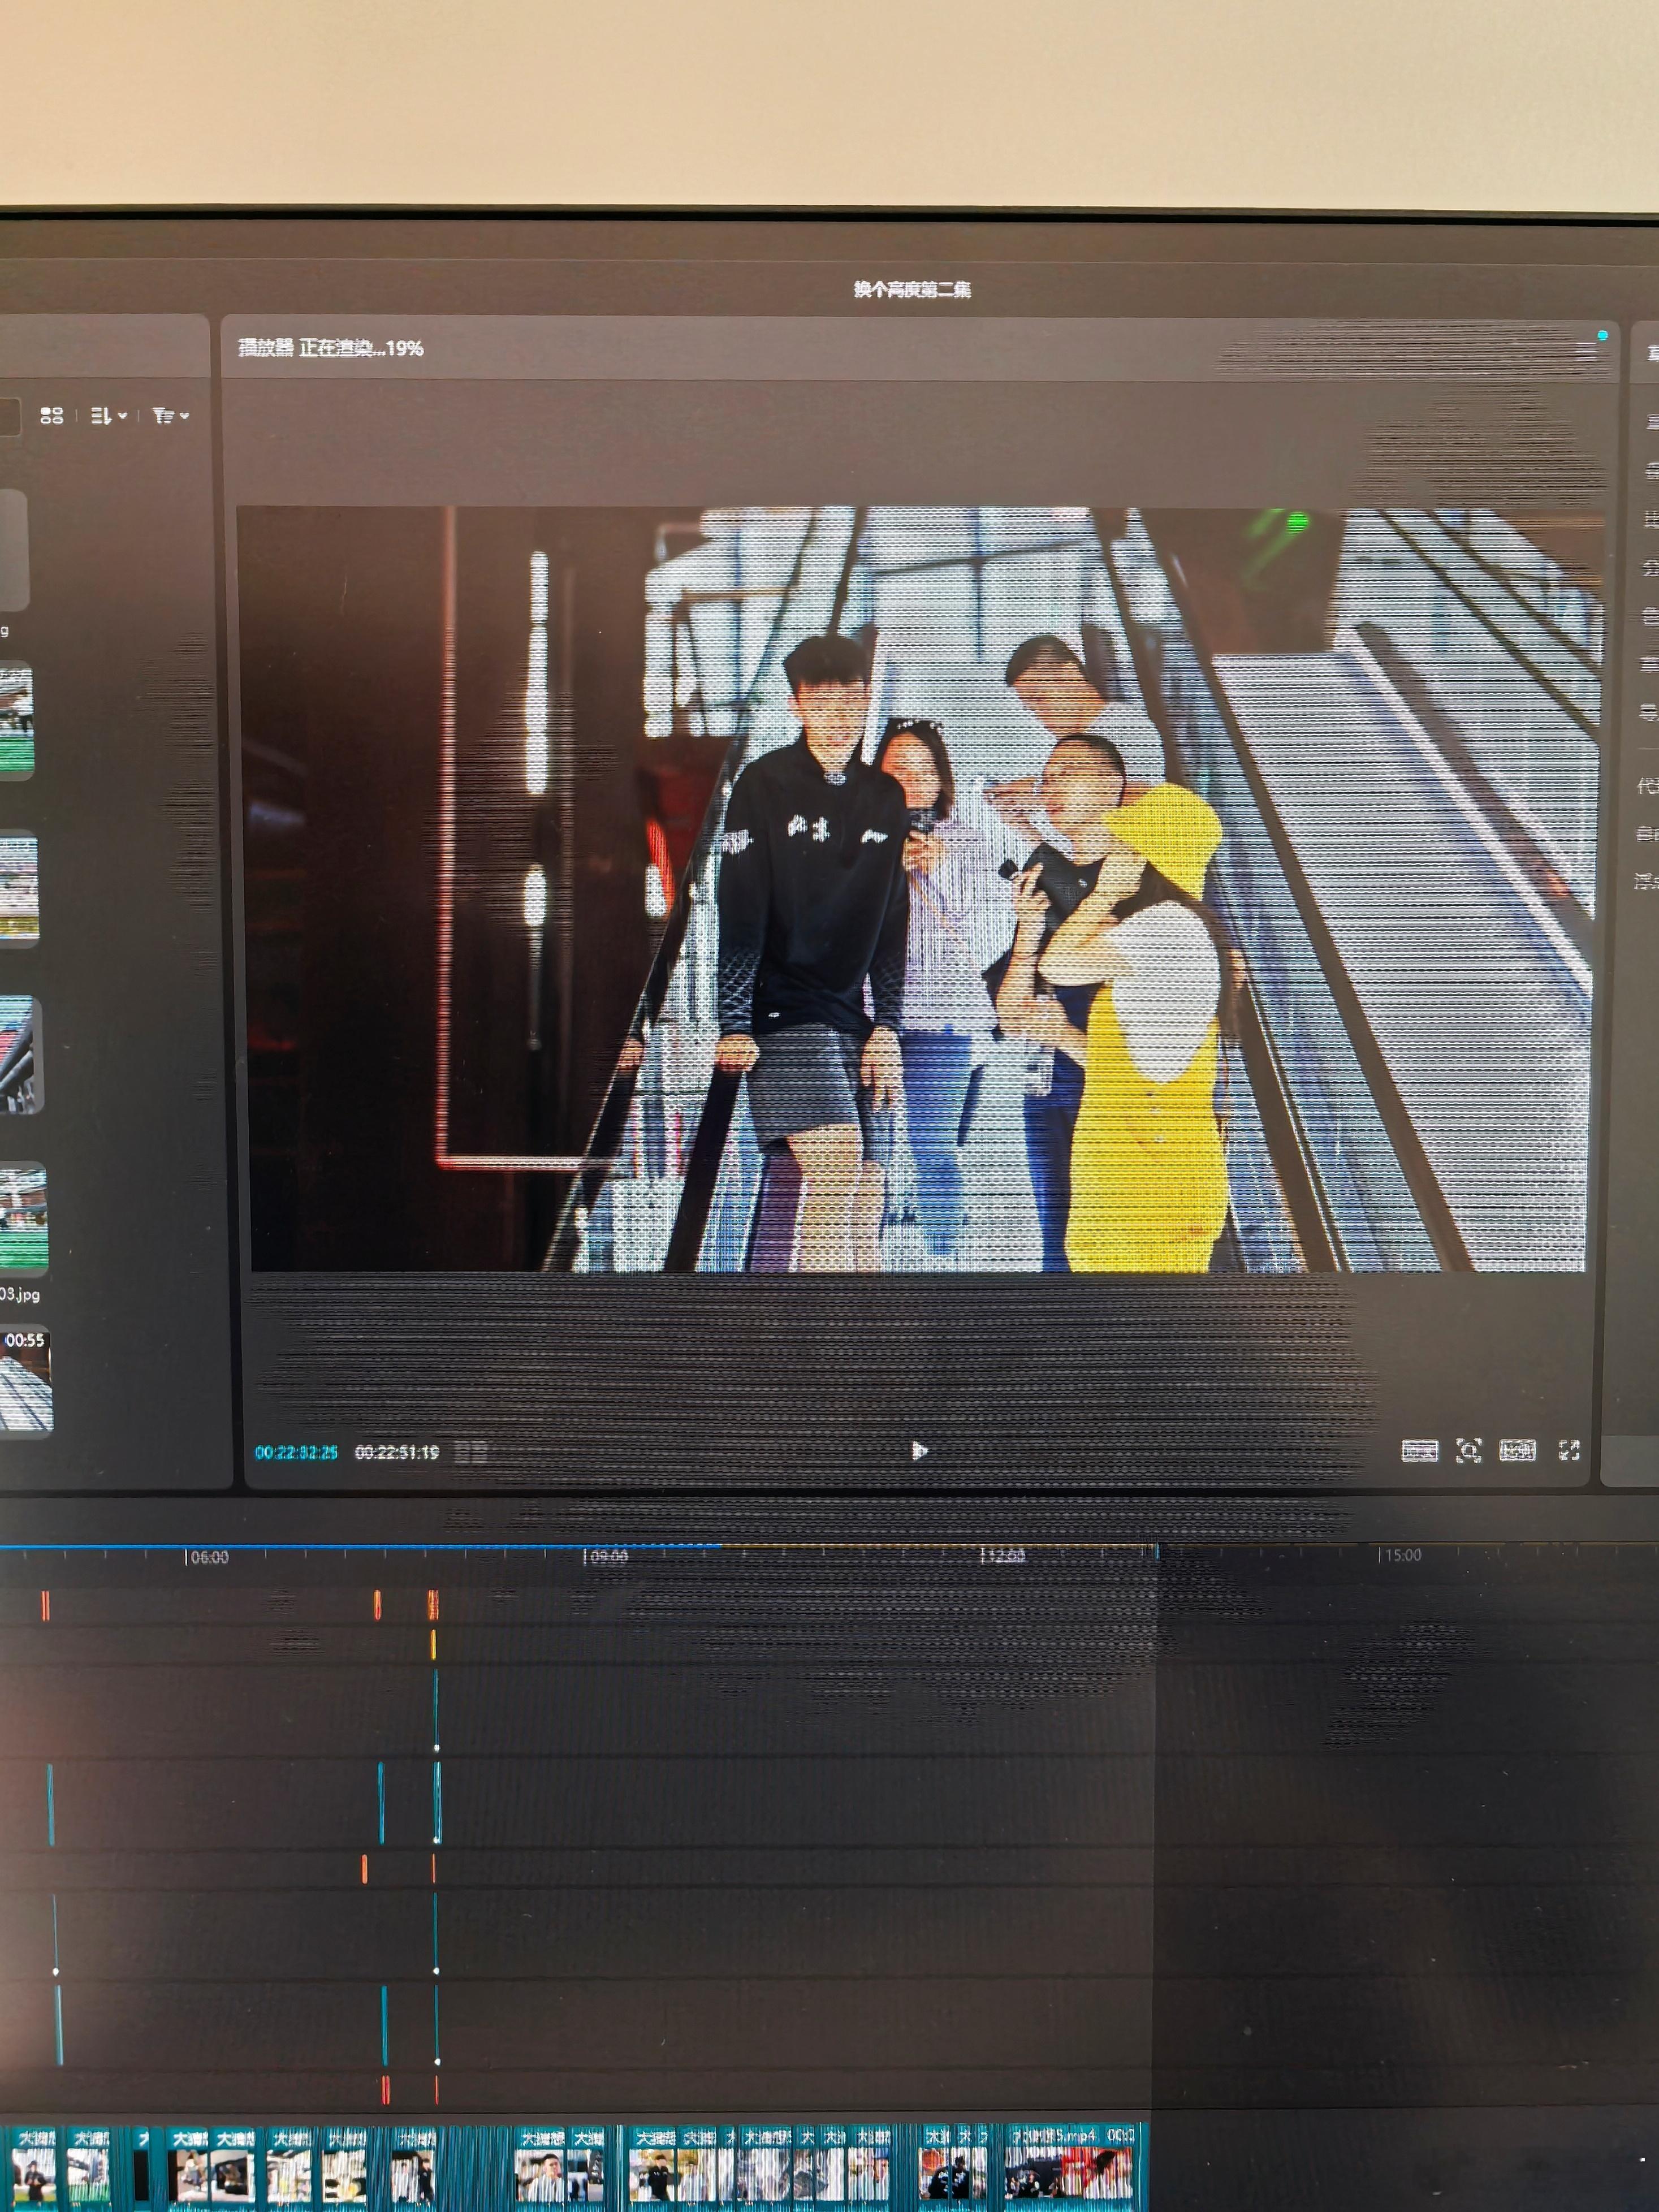This screenshot has height=2212, width=1659.
Task: Switch media library to grid view
Action: pyautogui.click(x=52, y=415)
